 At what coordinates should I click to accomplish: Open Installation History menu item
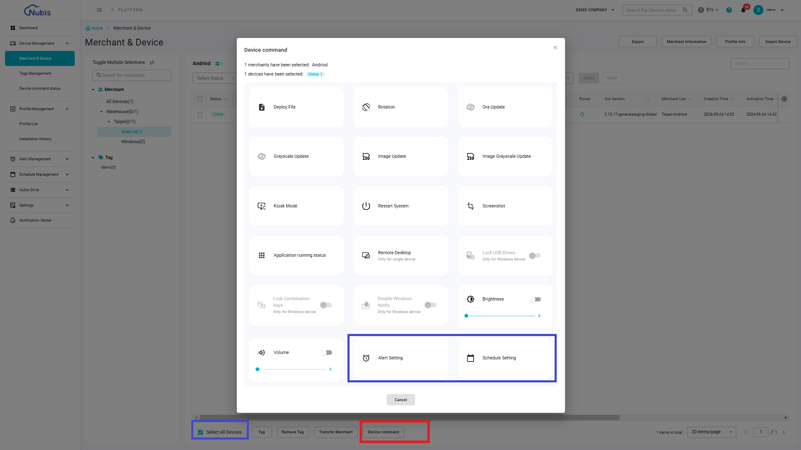click(x=35, y=139)
